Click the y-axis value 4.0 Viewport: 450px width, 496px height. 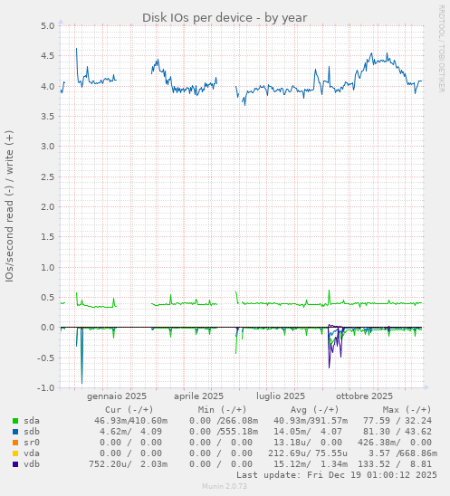(48, 86)
